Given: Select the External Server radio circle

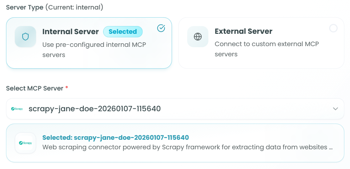Looking at the screenshot, I should coord(333,28).
